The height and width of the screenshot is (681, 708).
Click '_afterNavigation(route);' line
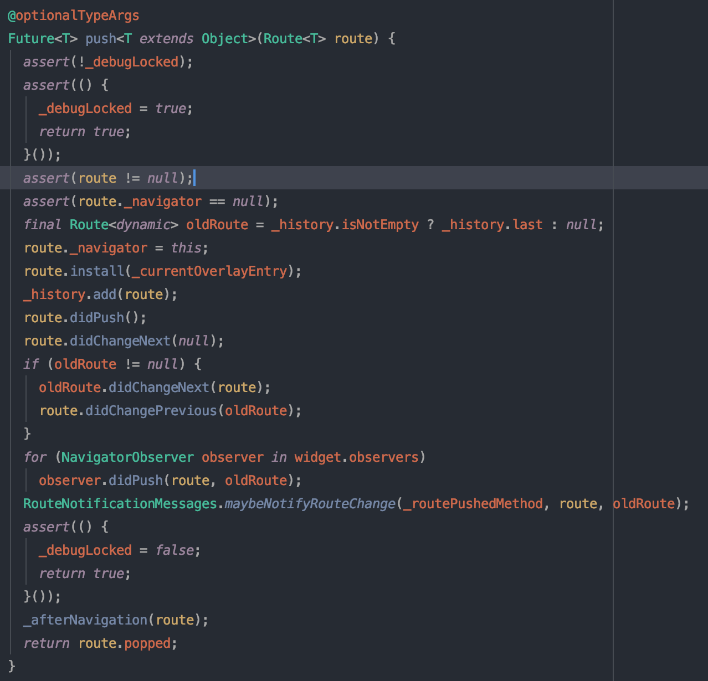[116, 620]
